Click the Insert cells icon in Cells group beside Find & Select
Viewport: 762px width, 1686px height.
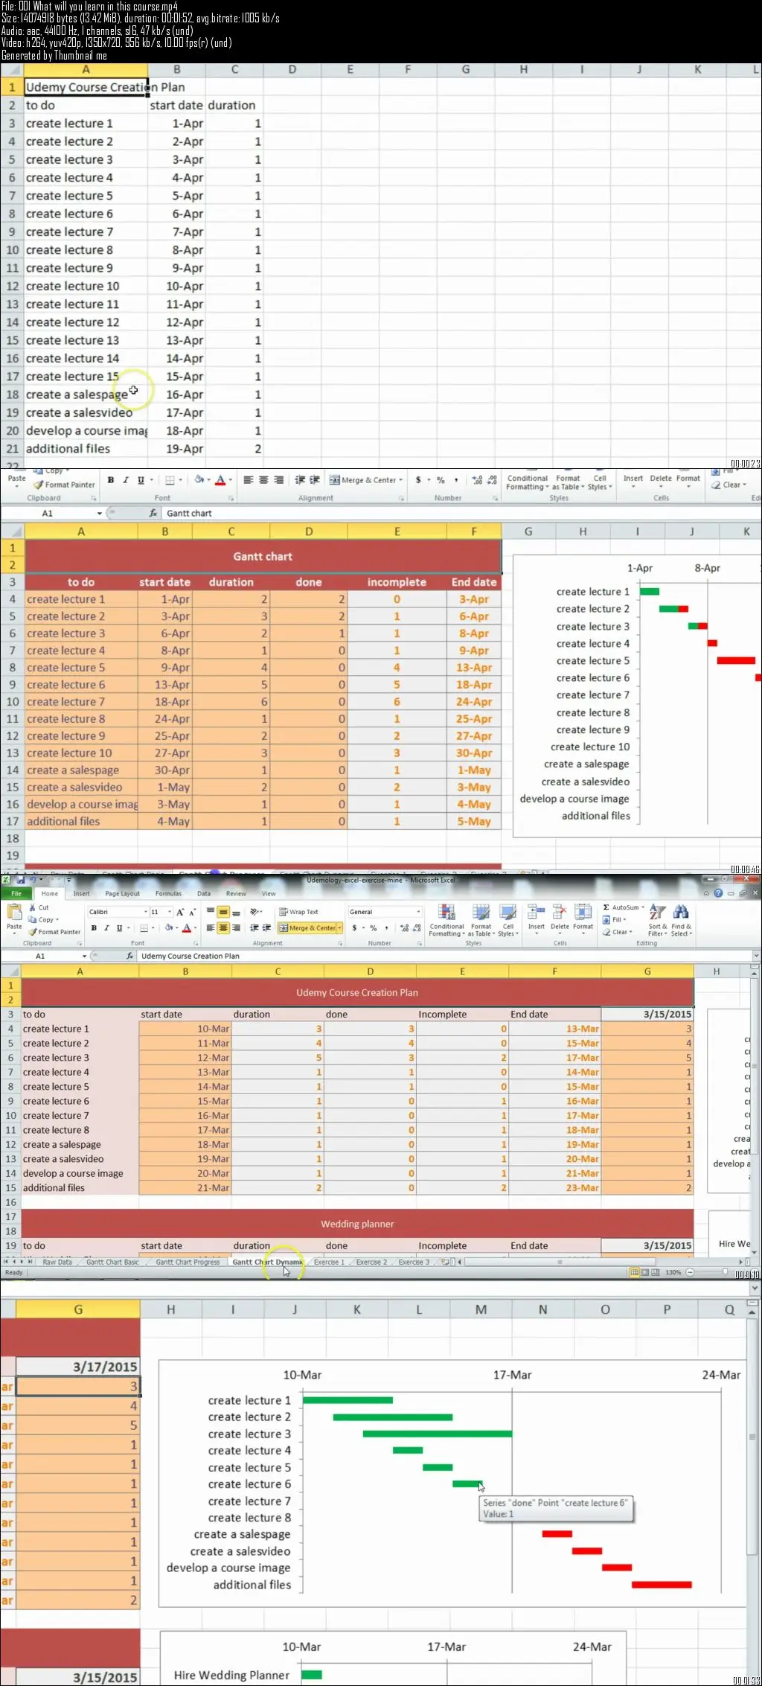[536, 913]
